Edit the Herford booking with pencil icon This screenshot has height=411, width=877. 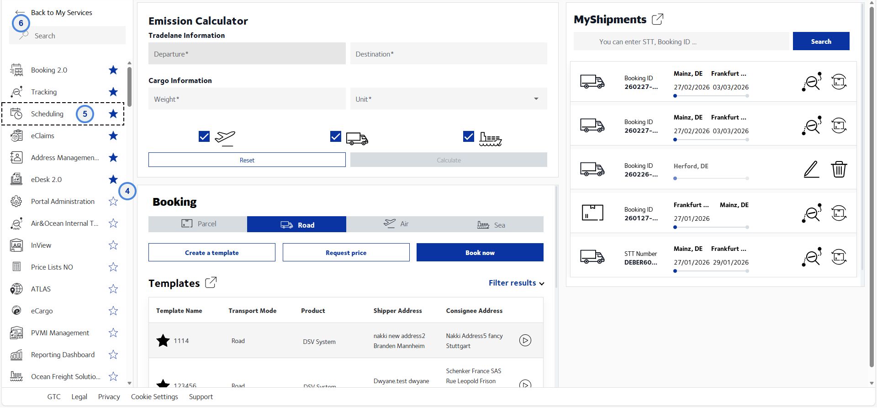(x=811, y=169)
